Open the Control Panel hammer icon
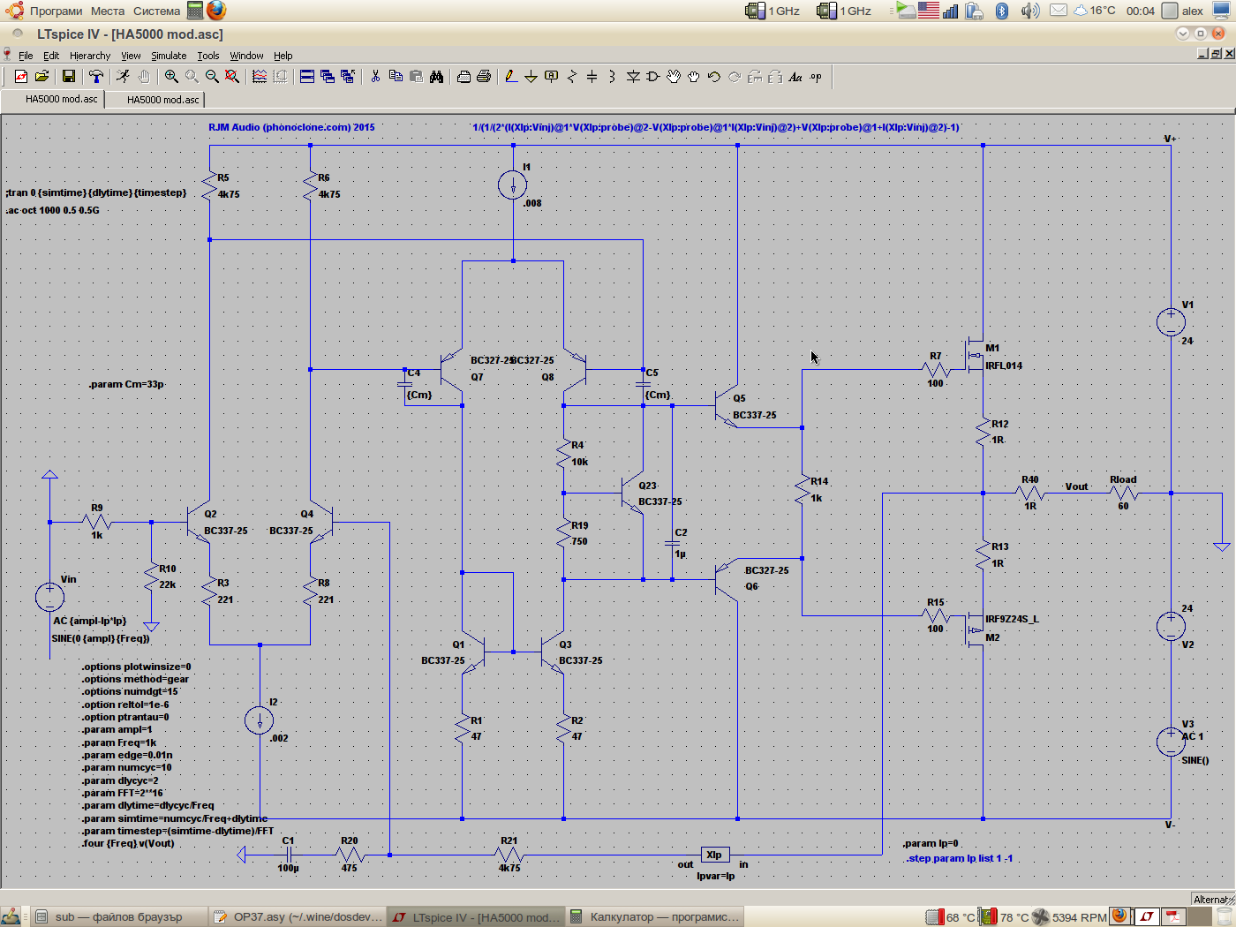The image size is (1236, 927). (95, 77)
